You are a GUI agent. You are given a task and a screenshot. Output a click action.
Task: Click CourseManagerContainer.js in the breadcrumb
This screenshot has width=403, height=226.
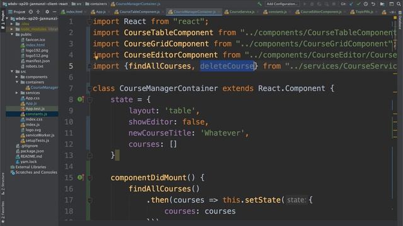[x=135, y=4]
